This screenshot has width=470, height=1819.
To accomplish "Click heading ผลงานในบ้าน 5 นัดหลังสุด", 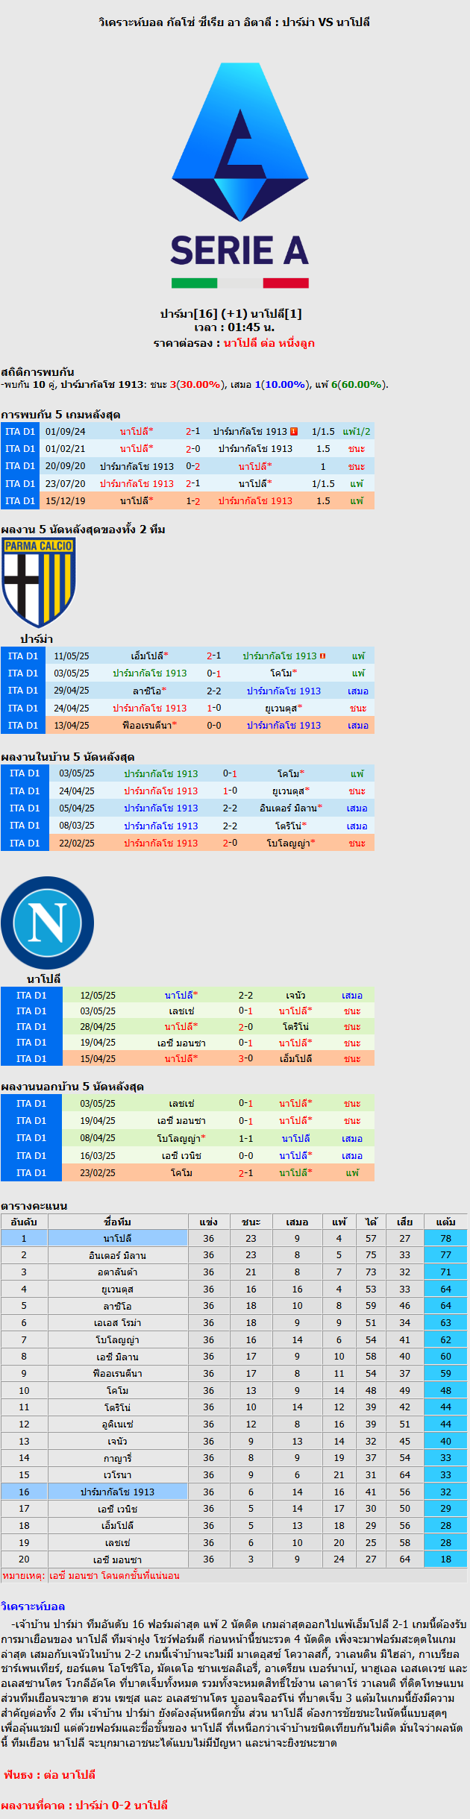I will pos(67,757).
